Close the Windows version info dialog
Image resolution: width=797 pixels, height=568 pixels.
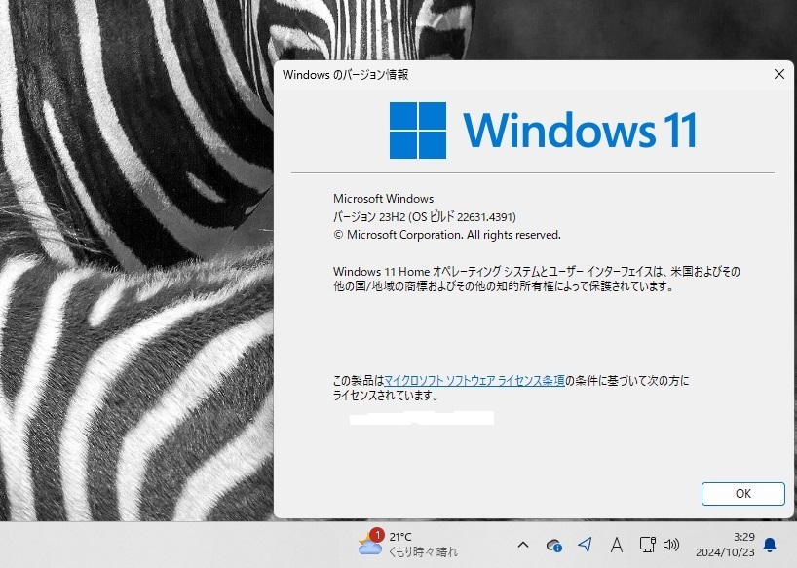(x=778, y=74)
